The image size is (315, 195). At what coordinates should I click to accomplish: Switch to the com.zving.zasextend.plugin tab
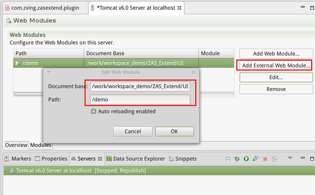pos(43,7)
